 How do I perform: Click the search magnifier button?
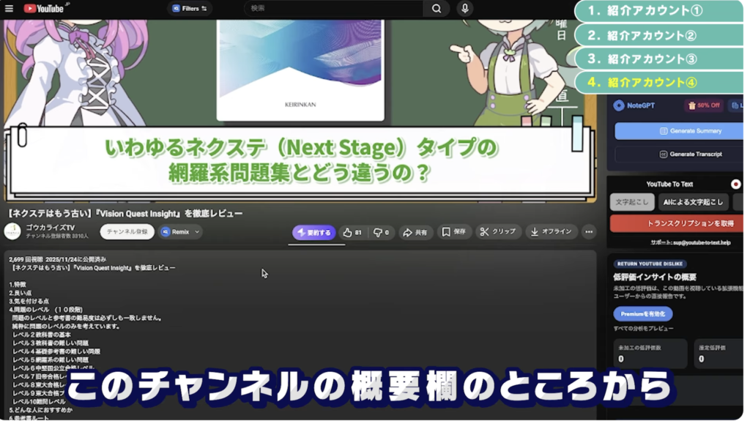point(436,9)
